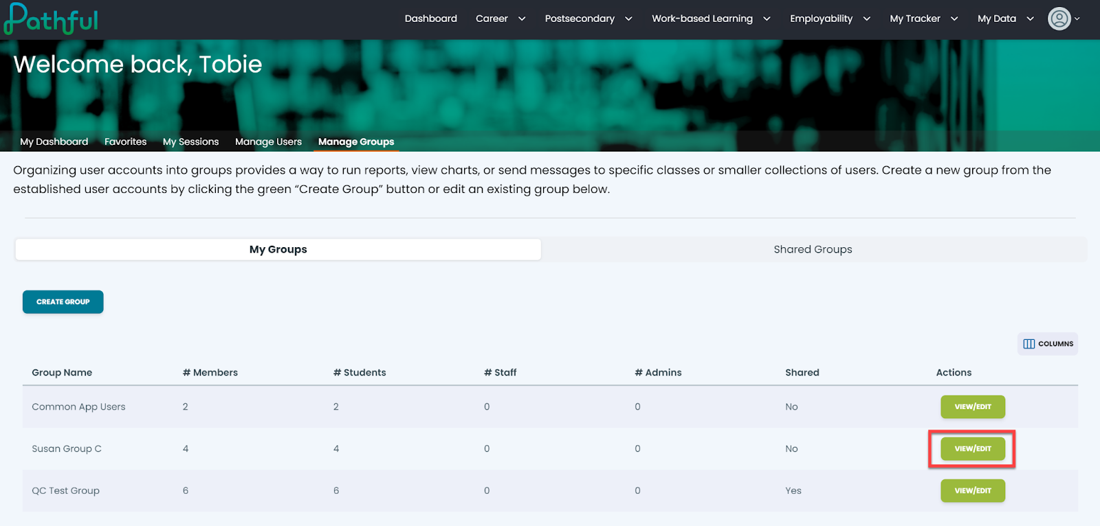Image resolution: width=1100 pixels, height=526 pixels.
Task: Open the user profile avatar menu
Action: tap(1059, 19)
